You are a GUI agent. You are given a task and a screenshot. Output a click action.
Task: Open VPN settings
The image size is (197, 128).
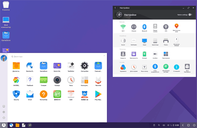click(x=166, y=28)
